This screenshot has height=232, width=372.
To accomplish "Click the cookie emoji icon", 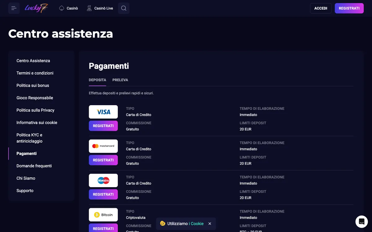I will [x=163, y=223].
